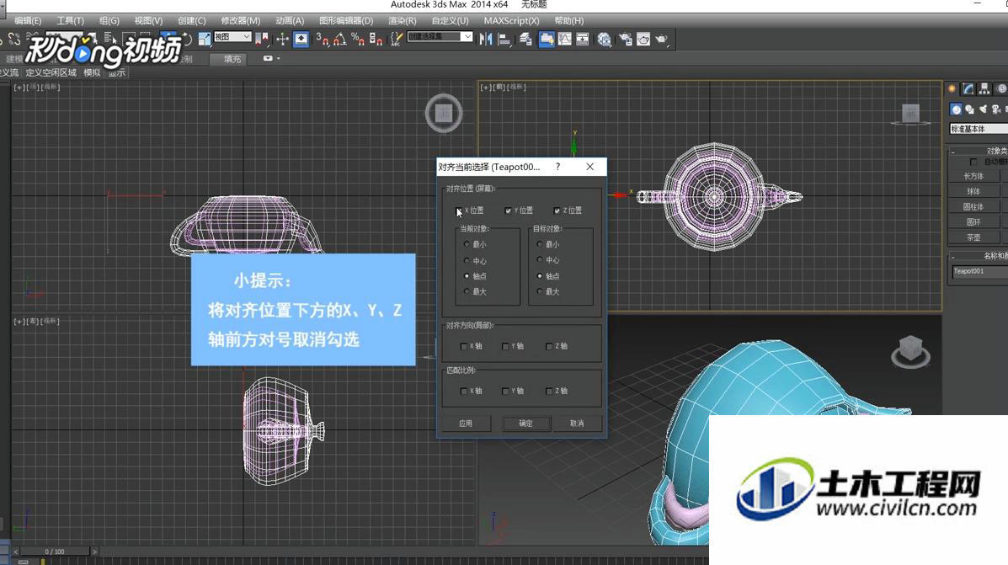Select the Lights category icon
1008x565 pixels.
coord(983,109)
